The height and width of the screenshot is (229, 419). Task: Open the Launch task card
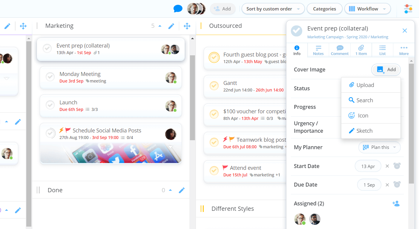pyautogui.click(x=110, y=106)
